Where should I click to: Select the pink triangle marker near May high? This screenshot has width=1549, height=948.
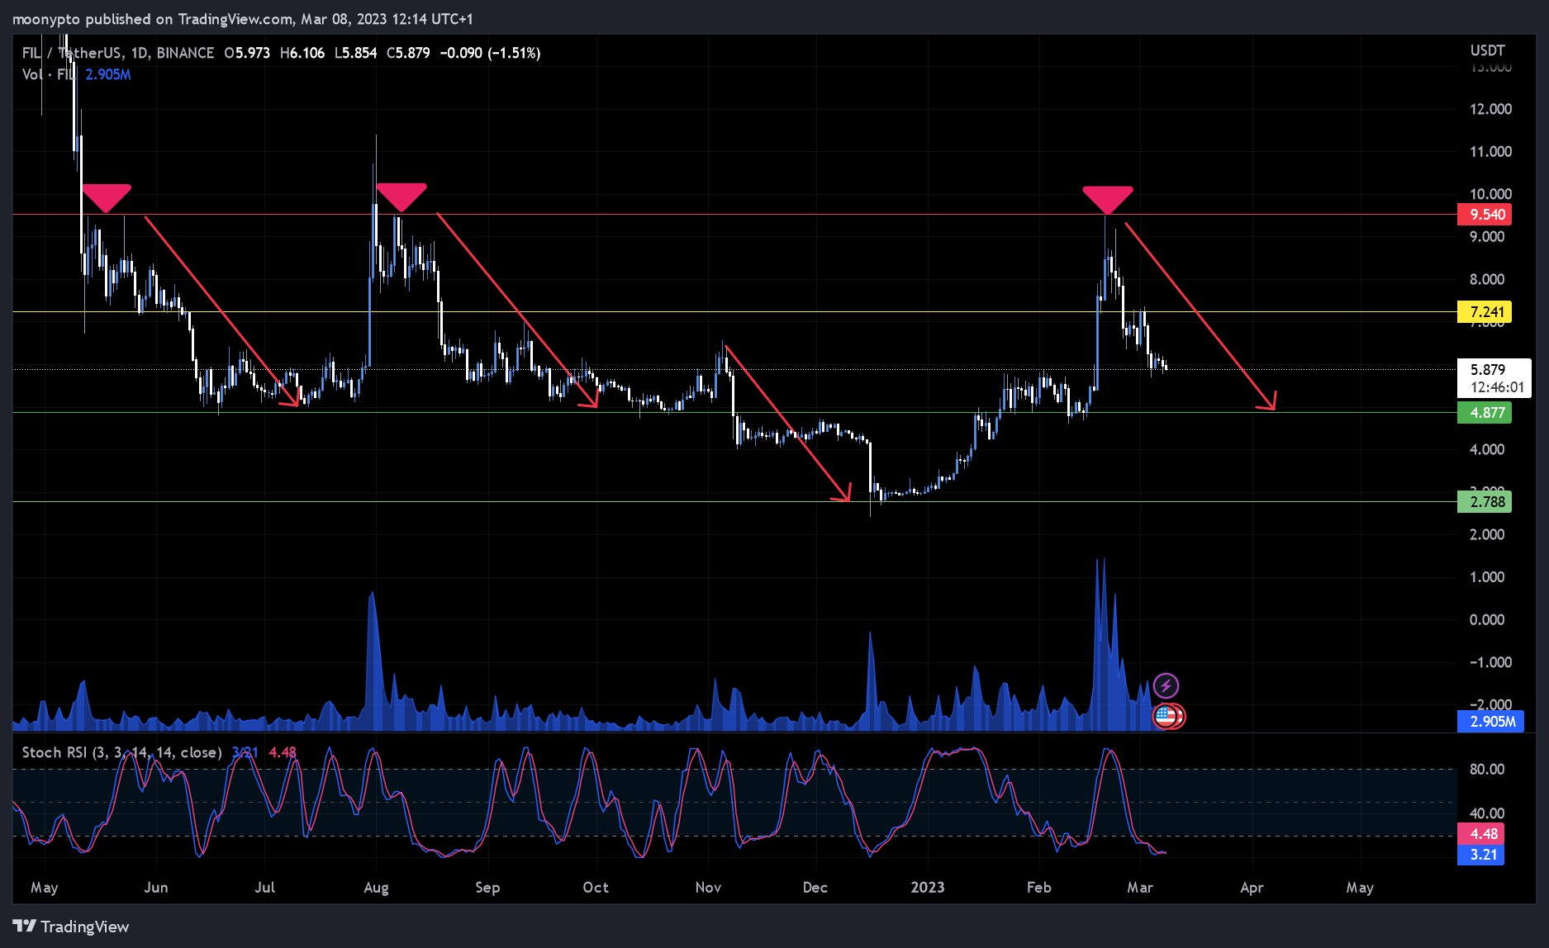[106, 198]
